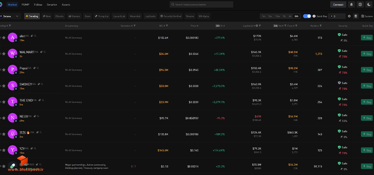Click the shield filter icon in toolbar
Viewport: 374px width, 175px height.
(356, 16)
